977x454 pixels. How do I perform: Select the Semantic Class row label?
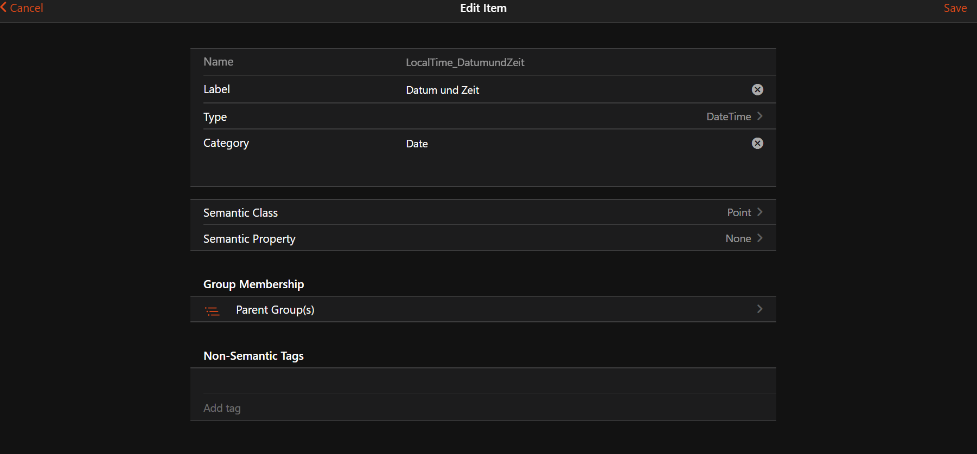[240, 213]
